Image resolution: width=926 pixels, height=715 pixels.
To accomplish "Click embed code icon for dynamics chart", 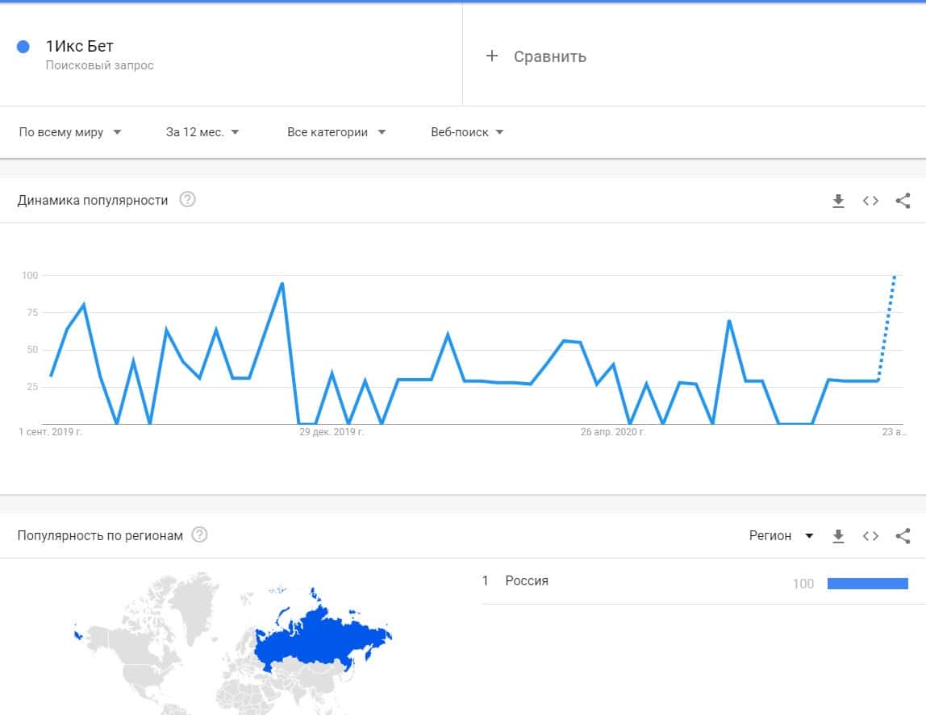I will [870, 201].
